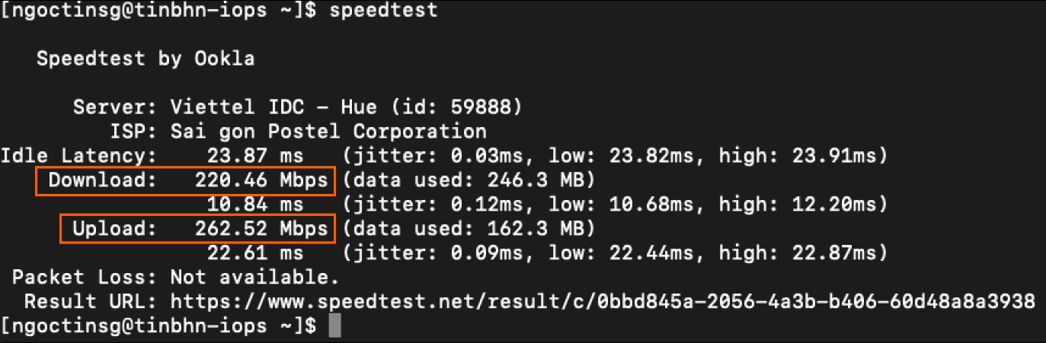
Task: Click the download latency value 10.84 ms
Action: click(254, 205)
